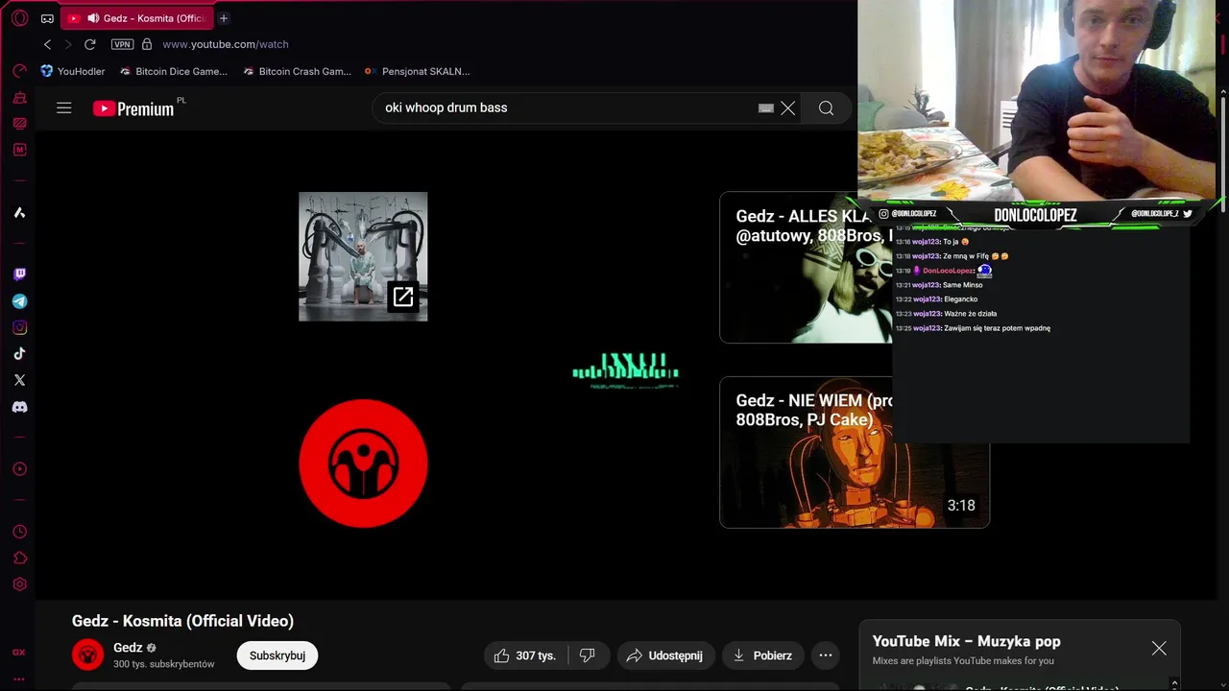The width and height of the screenshot is (1229, 691).
Task: Click the YouTube search box text
Action: (x=446, y=107)
